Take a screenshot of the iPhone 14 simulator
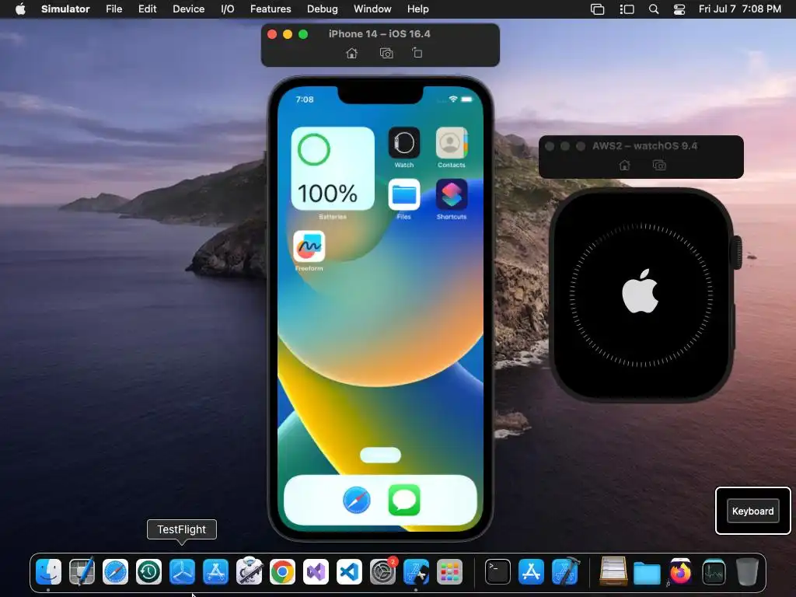Image resolution: width=796 pixels, height=597 pixels. click(386, 54)
